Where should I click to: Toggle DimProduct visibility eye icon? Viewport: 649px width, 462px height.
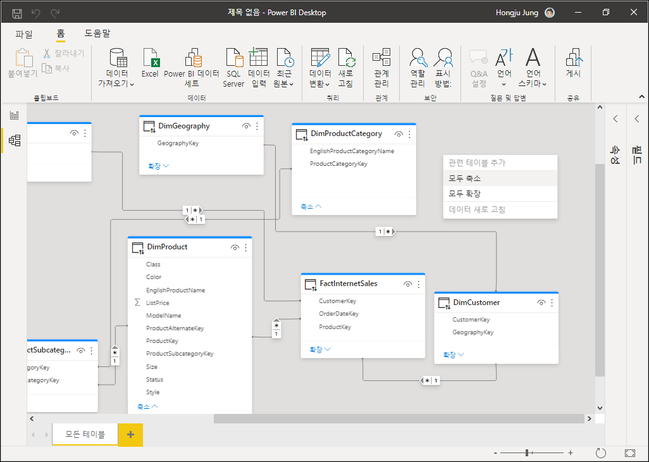pos(235,247)
